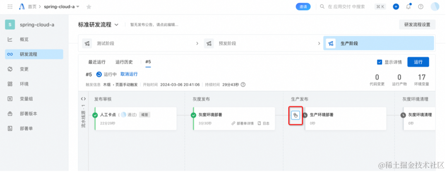Click the 概览 chart icon
This screenshot has height=172, width=447.
pos(10,39)
